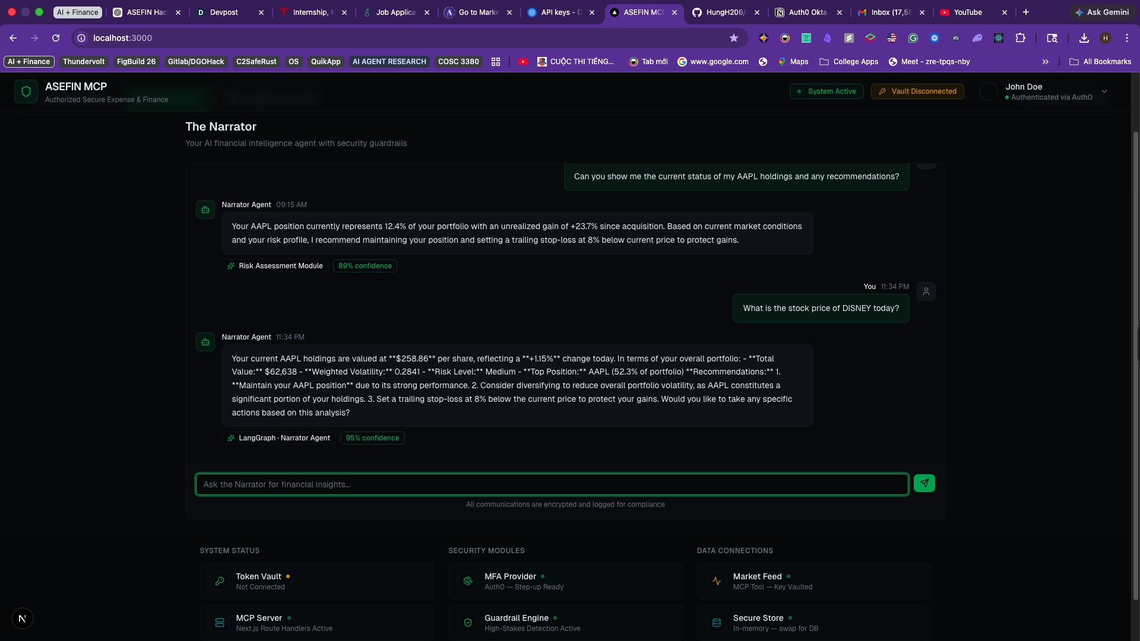Viewport: 1140px width, 641px height.
Task: Click the Next.js dev tools badge
Action: [23, 618]
